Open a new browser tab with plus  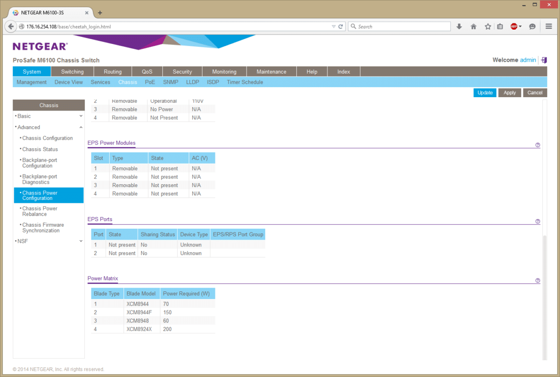pos(100,13)
